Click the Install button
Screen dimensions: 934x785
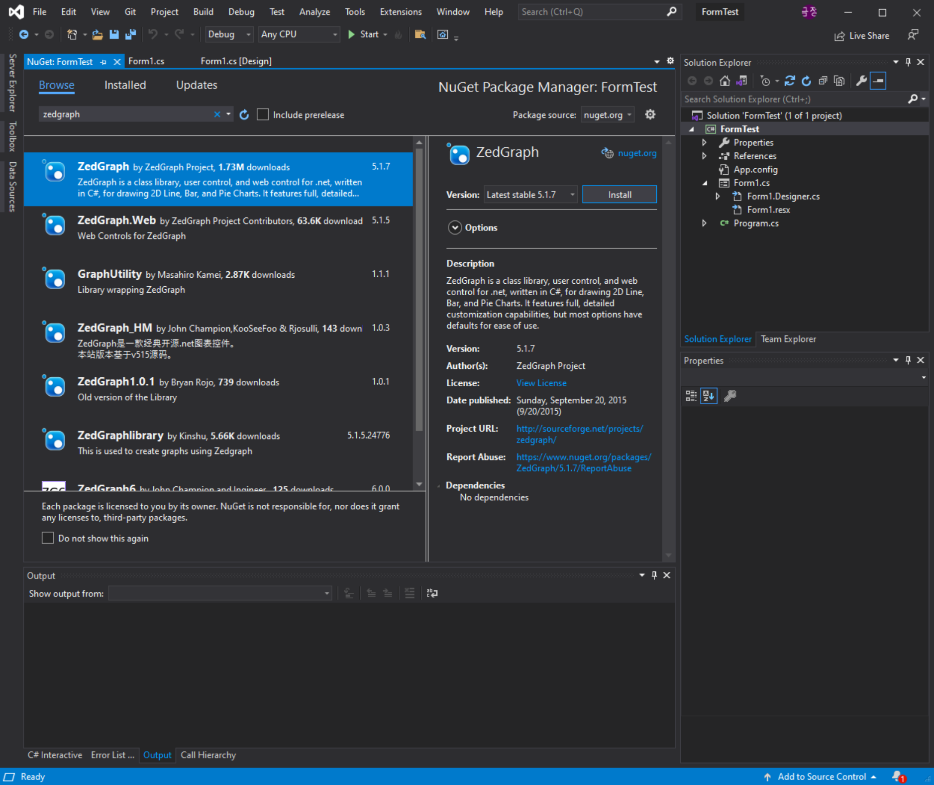(x=620, y=195)
